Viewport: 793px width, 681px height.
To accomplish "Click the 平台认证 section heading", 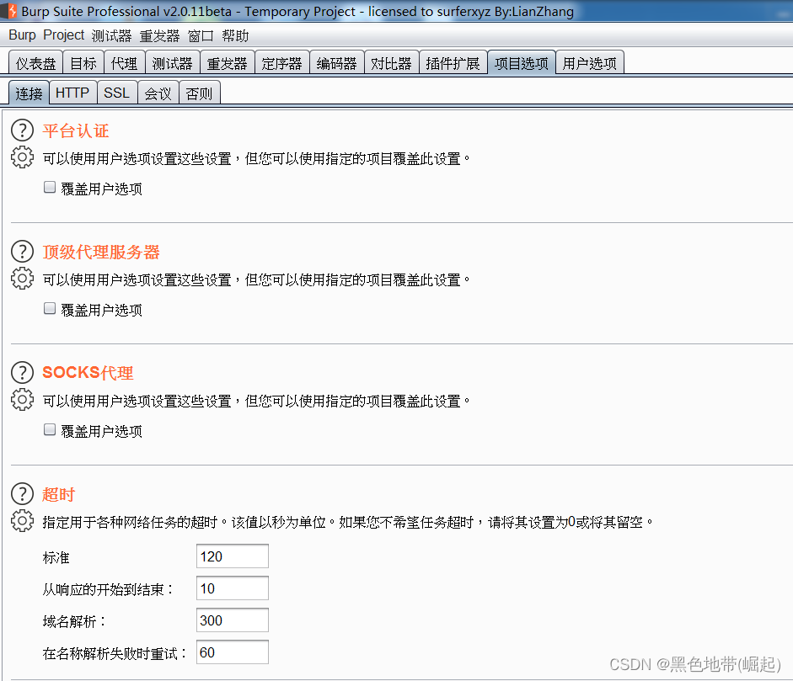I will pyautogui.click(x=76, y=130).
